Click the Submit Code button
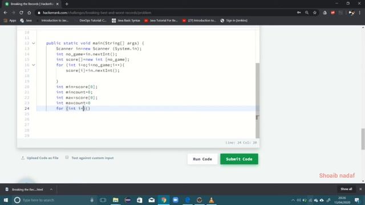This screenshot has height=205, width=365. point(239,159)
